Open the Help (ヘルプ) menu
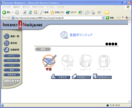The width and height of the screenshot is (132, 108). tap(60, 7)
